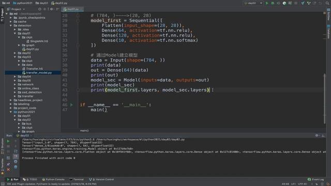Collapse the ml root folder
Viewport: 331px width, 186px height.
7,14
